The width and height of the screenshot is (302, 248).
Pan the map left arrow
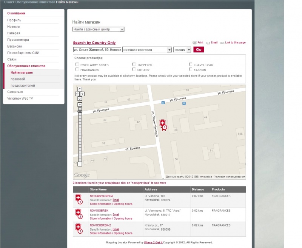(77, 94)
